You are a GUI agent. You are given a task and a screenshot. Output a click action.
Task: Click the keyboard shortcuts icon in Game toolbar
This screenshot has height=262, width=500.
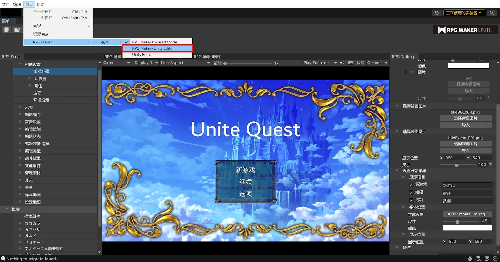pos(351,63)
